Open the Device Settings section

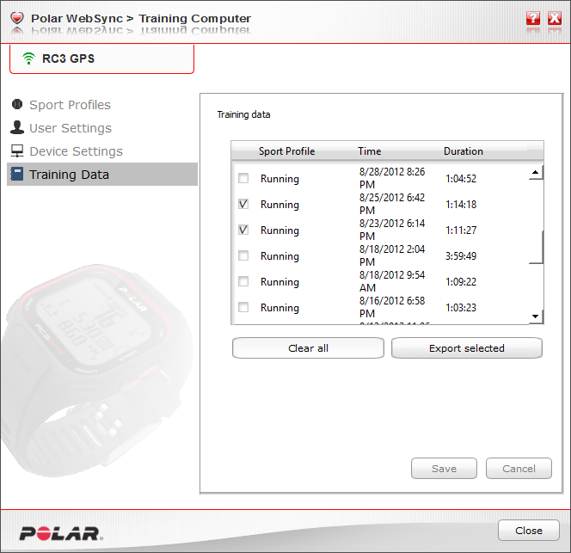click(x=77, y=151)
